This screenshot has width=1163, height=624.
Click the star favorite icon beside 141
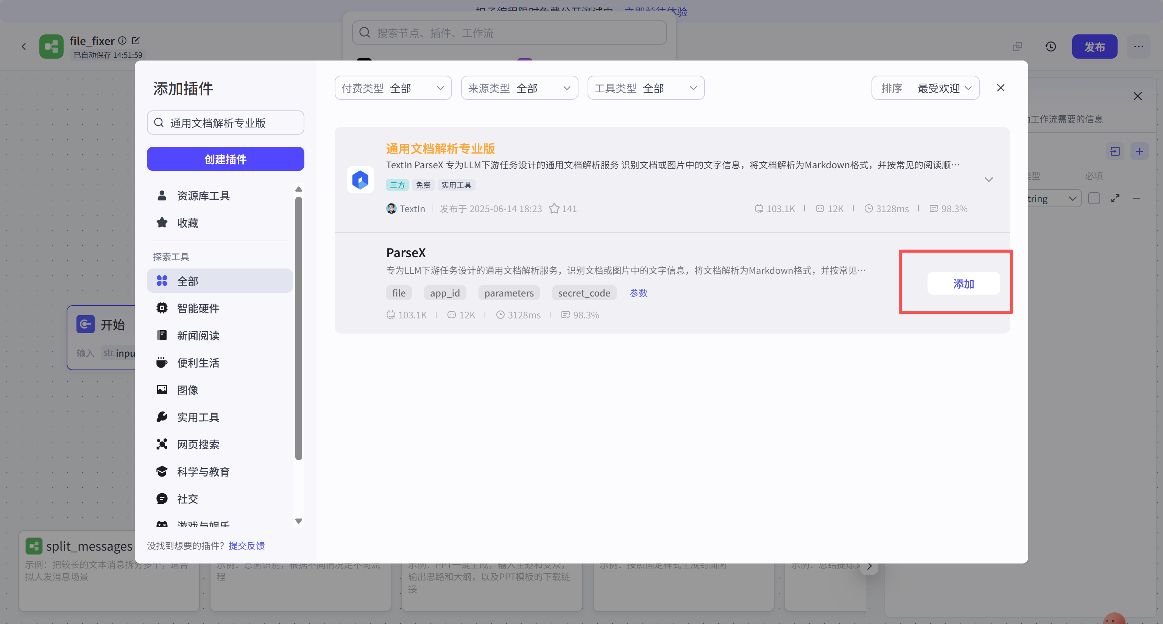pos(554,209)
